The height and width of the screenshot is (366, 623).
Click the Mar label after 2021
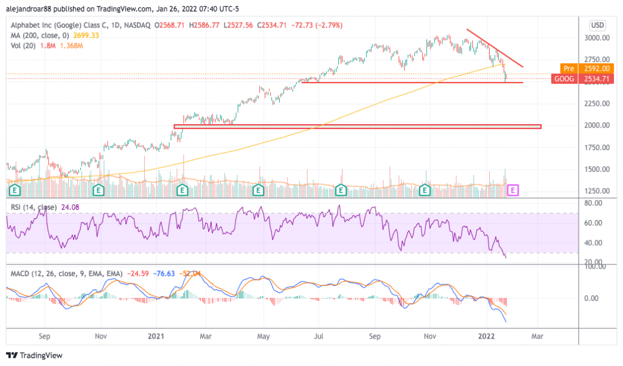point(206,336)
